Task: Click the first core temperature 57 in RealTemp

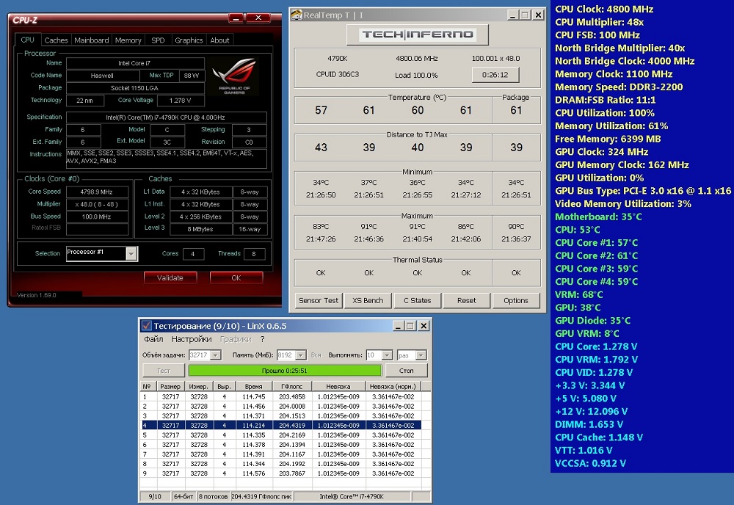Action: coord(321,110)
